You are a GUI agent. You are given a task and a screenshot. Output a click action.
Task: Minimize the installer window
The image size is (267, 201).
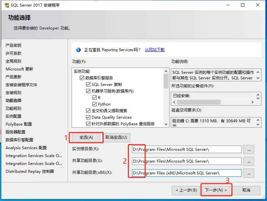(228, 5)
